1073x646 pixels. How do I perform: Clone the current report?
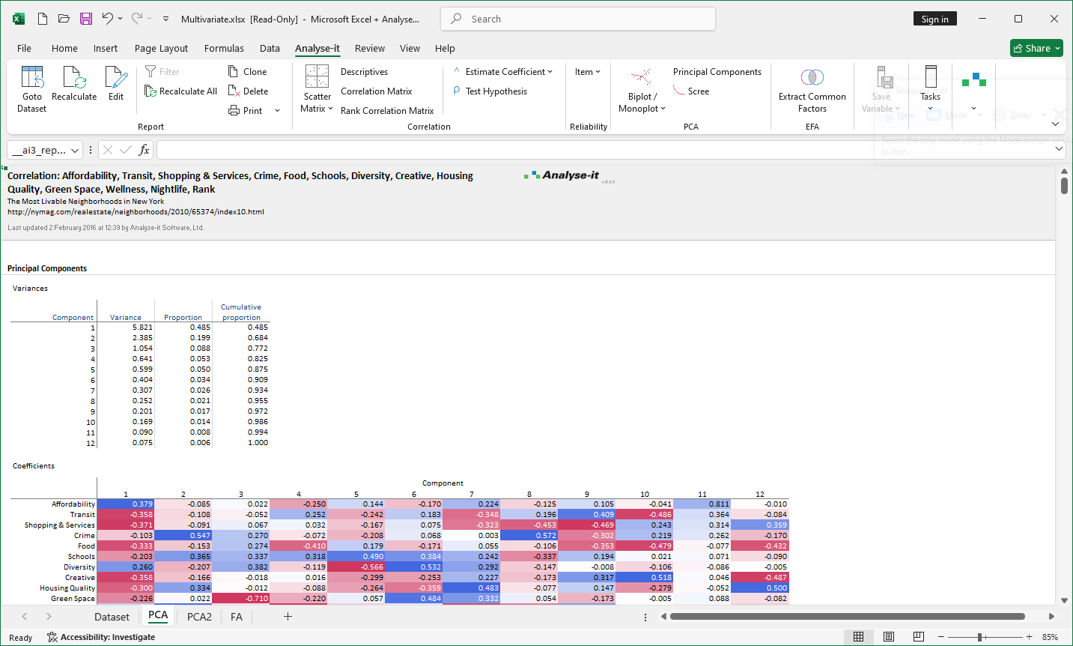click(x=248, y=72)
